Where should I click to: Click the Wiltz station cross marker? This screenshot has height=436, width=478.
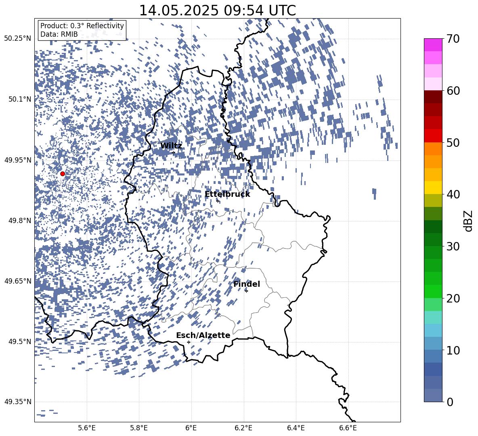[x=174, y=152]
